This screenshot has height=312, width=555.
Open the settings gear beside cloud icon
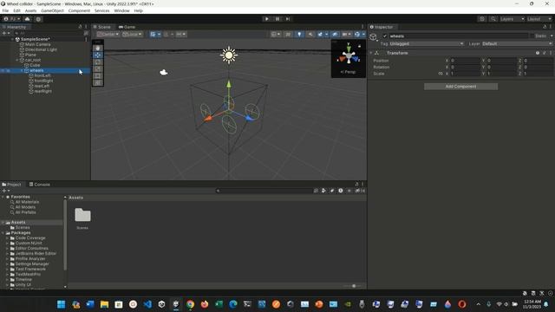38,19
